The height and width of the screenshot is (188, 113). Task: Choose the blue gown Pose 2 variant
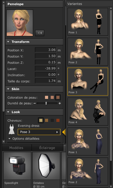click(x=88, y=171)
